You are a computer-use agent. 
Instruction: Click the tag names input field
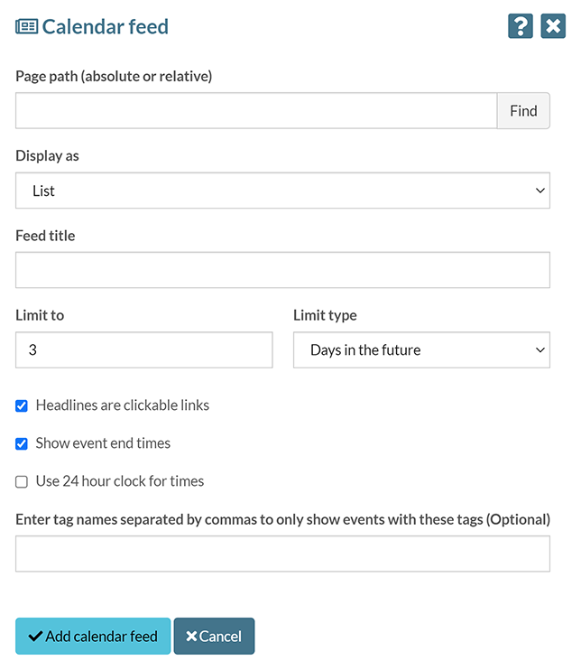pos(282,554)
